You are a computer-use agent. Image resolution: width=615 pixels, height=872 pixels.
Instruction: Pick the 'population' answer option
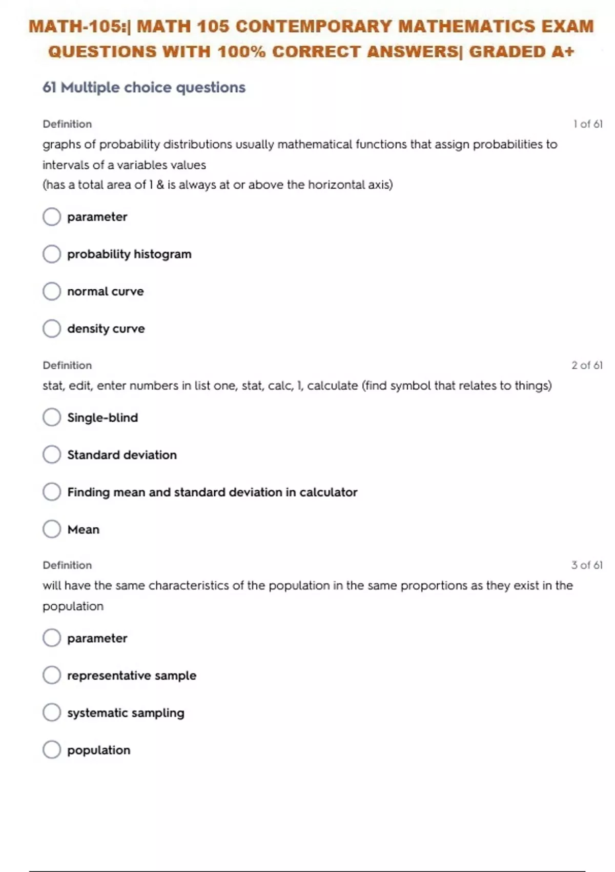52,749
